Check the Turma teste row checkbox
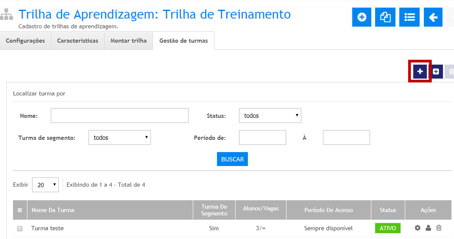Screen dimensions: 454x239 (20, 228)
